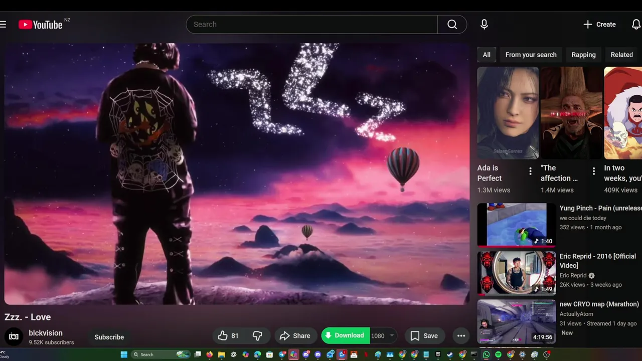Open the Yung Pinch - Pain title link
Viewport: 642px width, 361px height.
click(x=600, y=208)
